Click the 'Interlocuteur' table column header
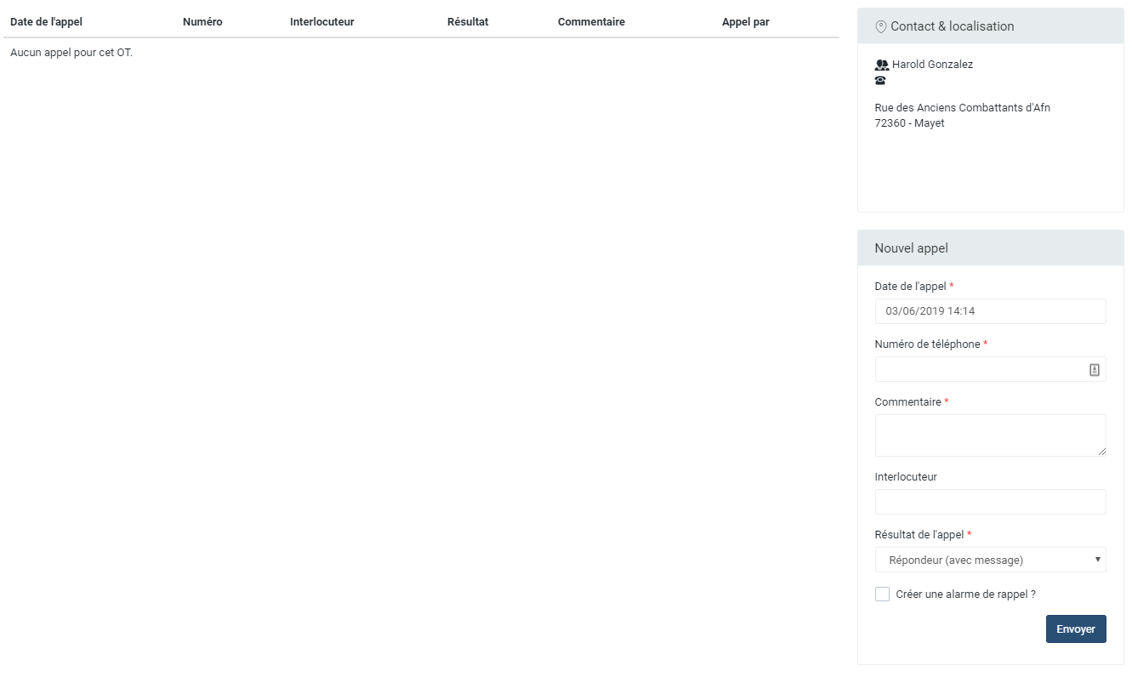This screenshot has width=1132, height=677. click(321, 22)
